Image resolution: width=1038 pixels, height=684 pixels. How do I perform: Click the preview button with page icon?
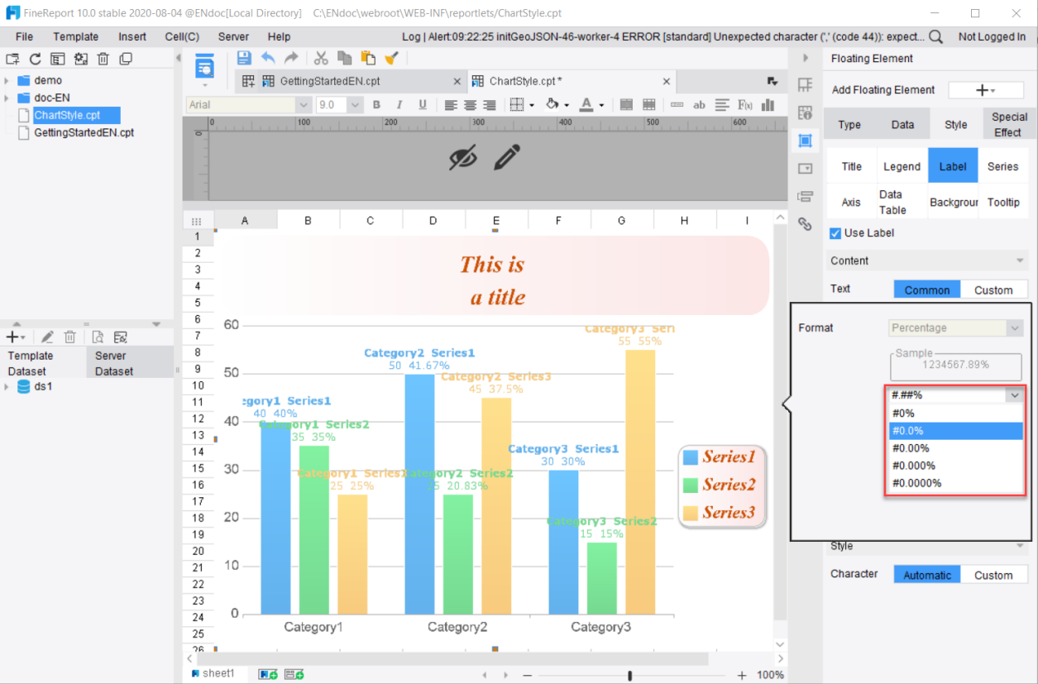pos(205,68)
